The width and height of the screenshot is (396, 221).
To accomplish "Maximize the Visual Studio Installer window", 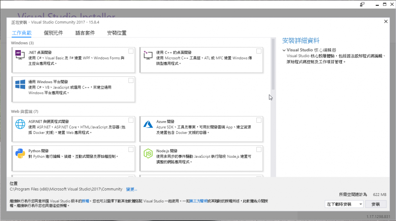I will click(x=385, y=4).
